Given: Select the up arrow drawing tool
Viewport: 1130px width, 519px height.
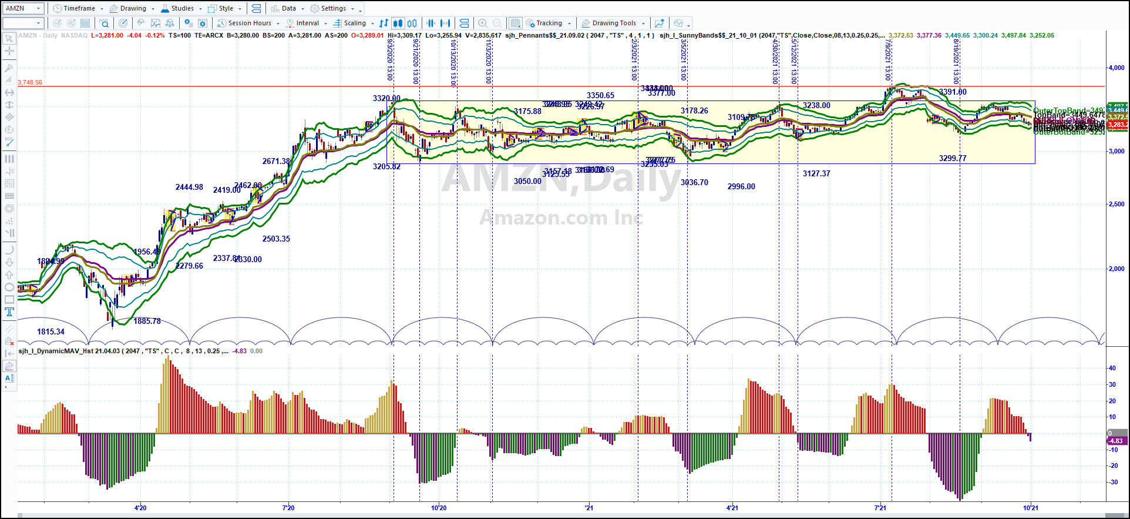Looking at the screenshot, I should pos(9,274).
